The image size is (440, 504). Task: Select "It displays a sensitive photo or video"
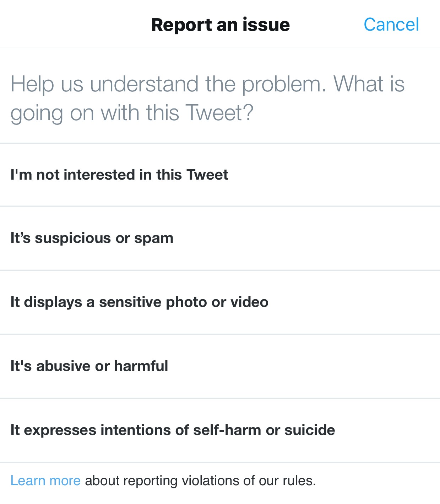pos(139,302)
